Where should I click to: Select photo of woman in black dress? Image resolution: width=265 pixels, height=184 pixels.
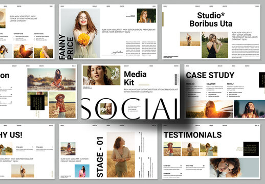click(215, 45)
